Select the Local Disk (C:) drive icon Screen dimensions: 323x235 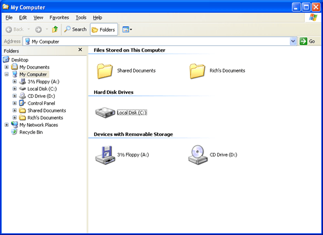[105, 113]
